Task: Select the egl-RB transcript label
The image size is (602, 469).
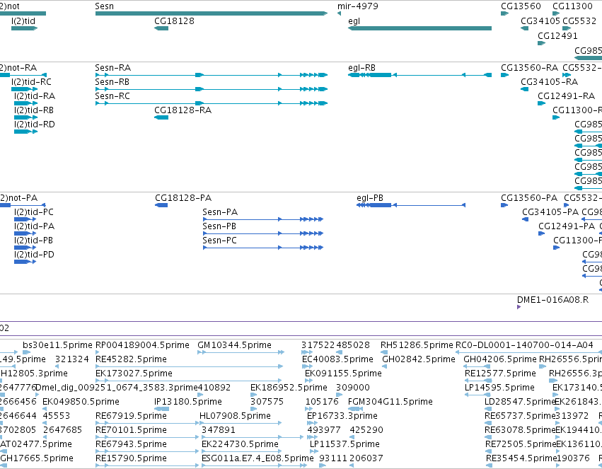Action: coord(361,68)
